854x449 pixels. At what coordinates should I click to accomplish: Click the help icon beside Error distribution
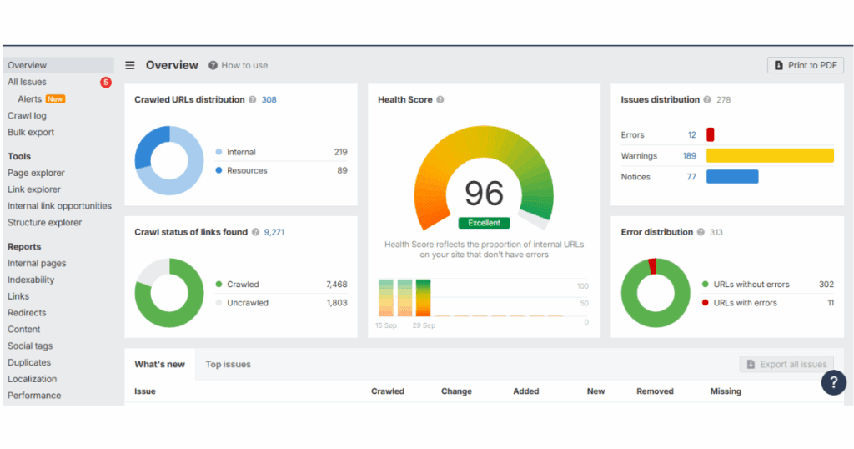point(701,232)
